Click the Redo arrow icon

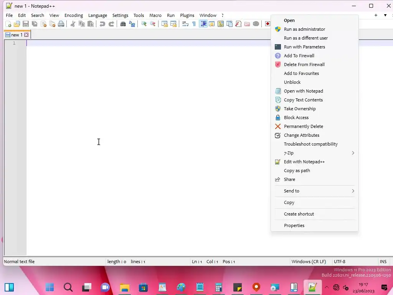pos(111,24)
